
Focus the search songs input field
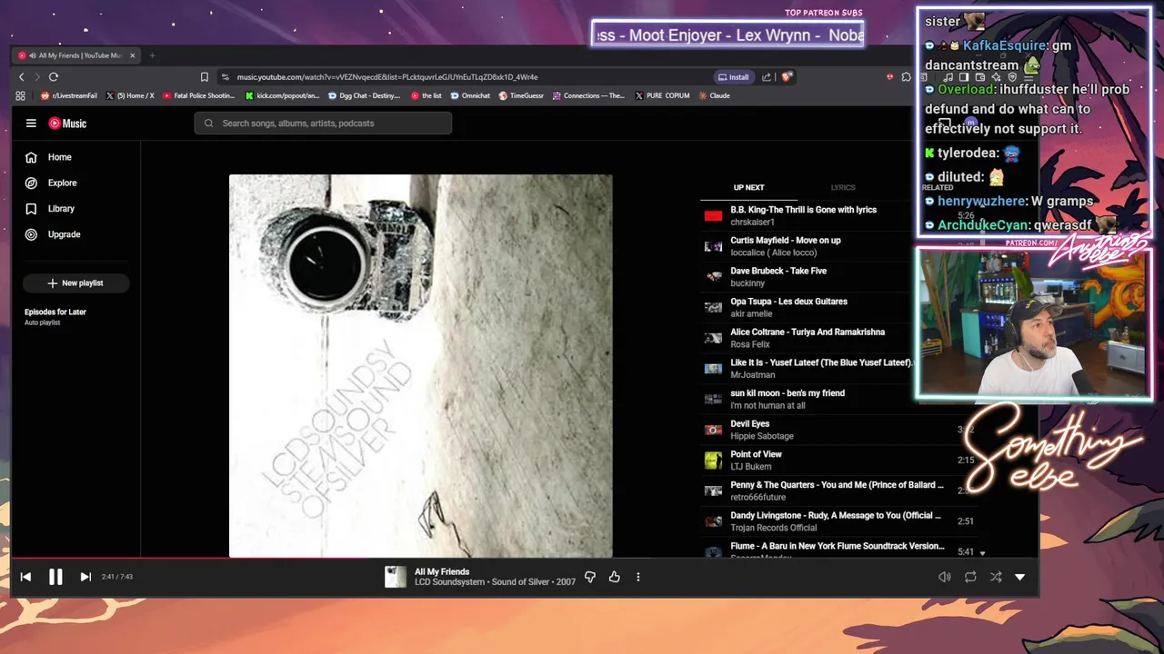point(323,124)
